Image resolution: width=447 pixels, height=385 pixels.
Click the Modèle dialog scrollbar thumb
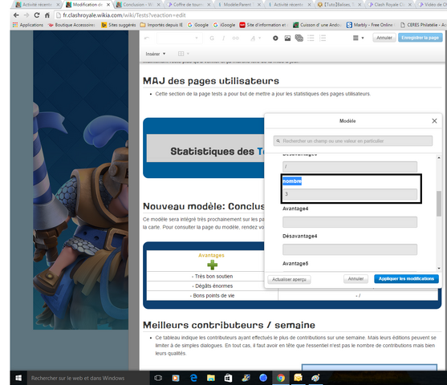[439, 204]
